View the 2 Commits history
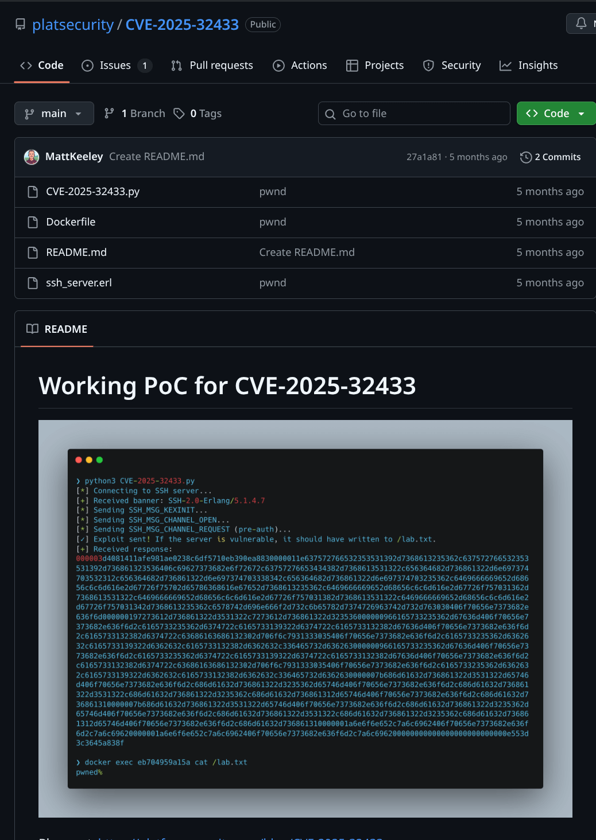 551,157
